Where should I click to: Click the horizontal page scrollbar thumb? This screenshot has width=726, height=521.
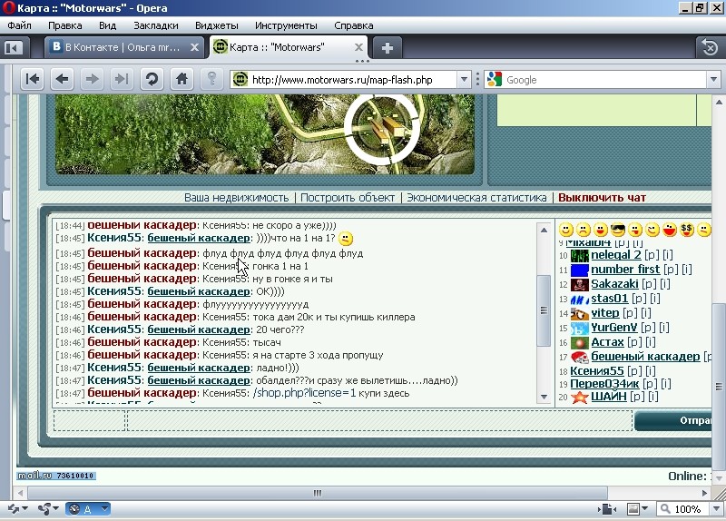[x=317, y=493]
